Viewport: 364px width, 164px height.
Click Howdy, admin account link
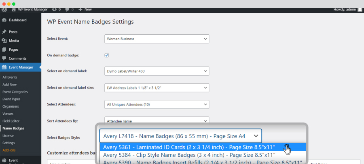pos(345,10)
